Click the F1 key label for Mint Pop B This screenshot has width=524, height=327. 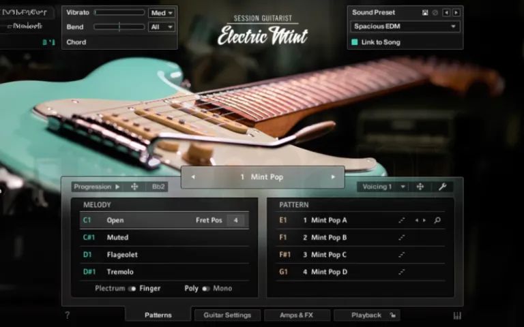point(283,238)
